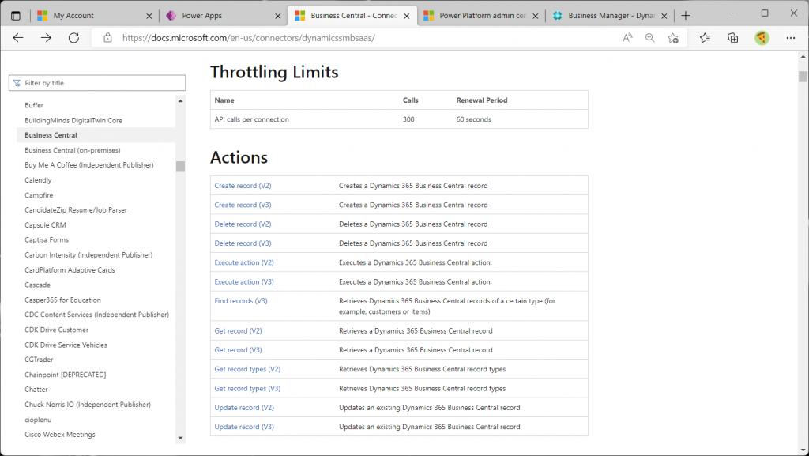Select Cascade in the connector list

click(38, 285)
